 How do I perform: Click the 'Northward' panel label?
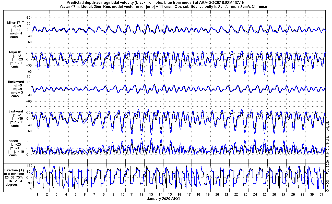point(16,82)
